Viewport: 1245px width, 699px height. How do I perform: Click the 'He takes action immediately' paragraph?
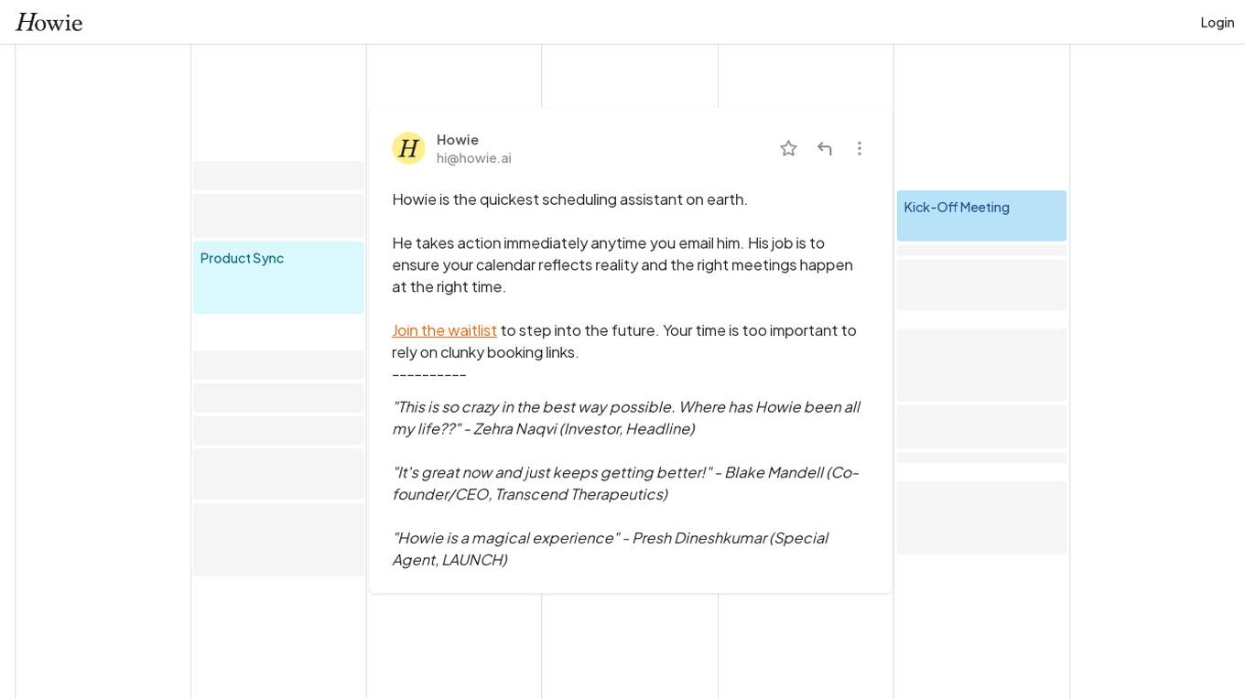point(623,264)
